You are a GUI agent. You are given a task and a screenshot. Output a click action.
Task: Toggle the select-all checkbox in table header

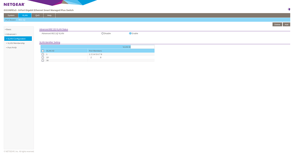click(43, 51)
